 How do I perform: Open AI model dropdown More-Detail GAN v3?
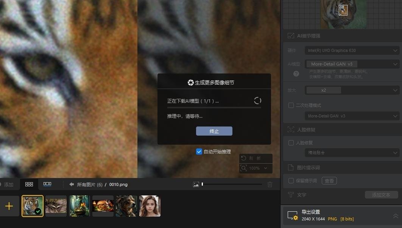pyautogui.click(x=352, y=64)
